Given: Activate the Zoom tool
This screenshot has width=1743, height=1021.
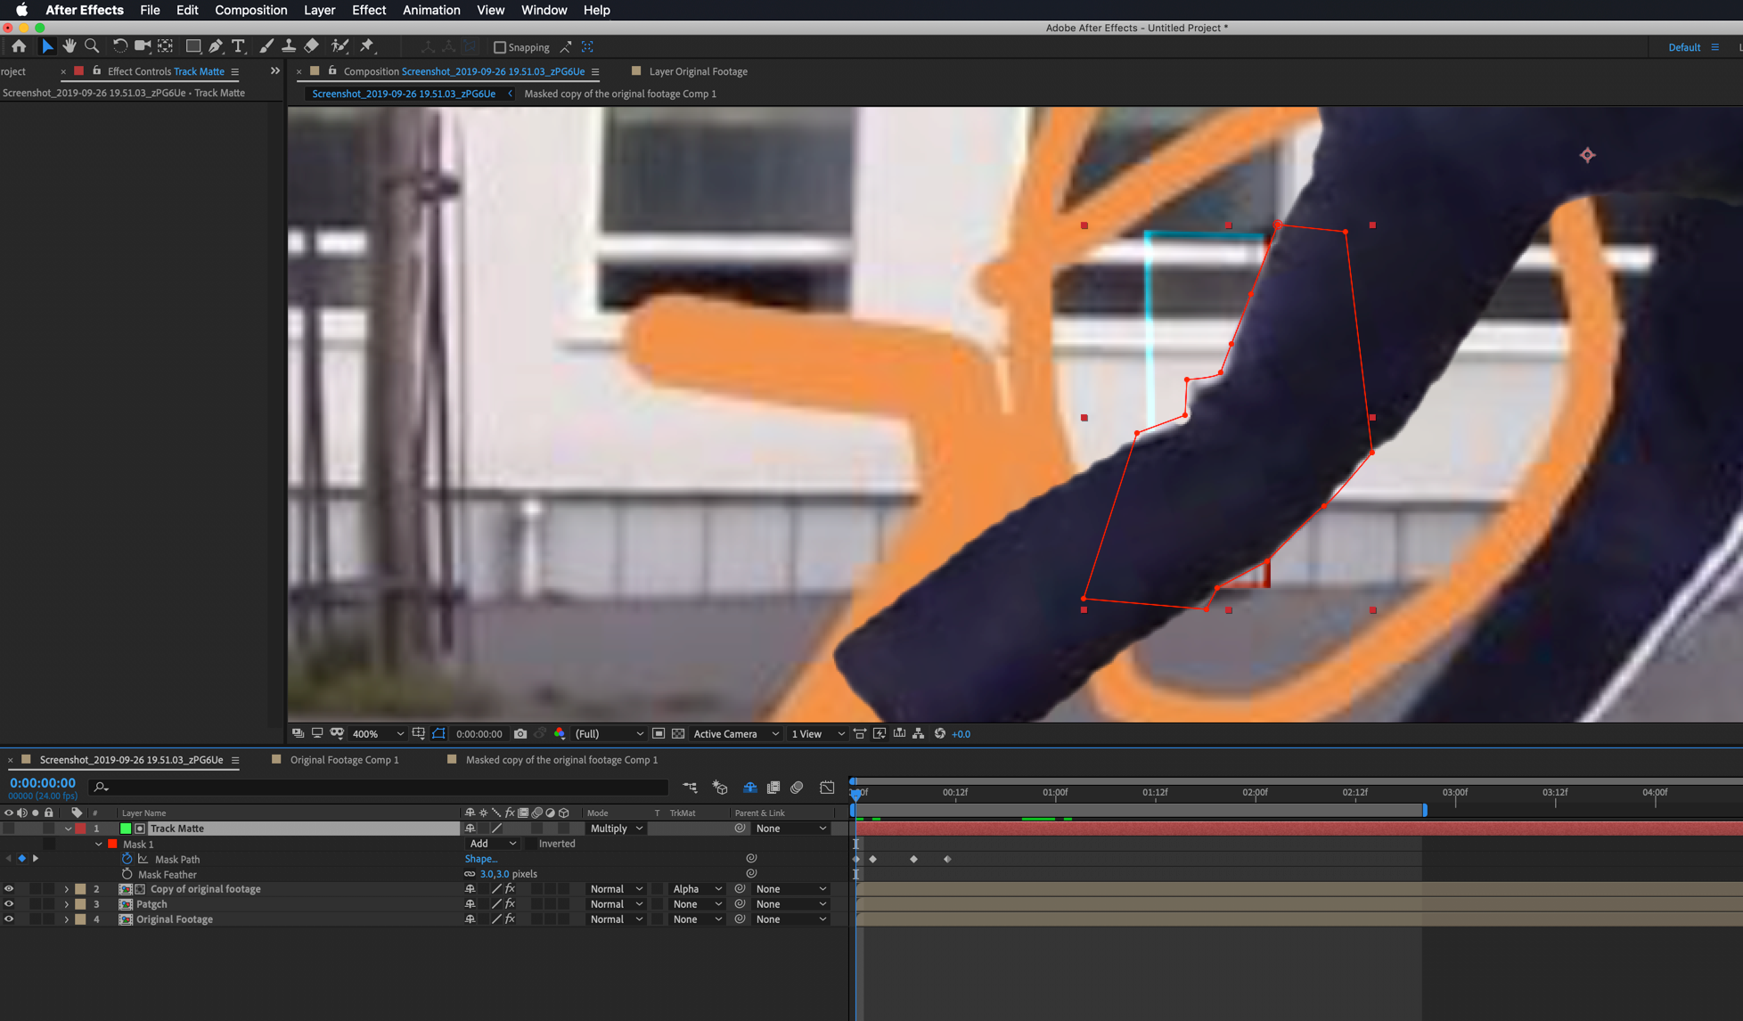Looking at the screenshot, I should point(91,45).
